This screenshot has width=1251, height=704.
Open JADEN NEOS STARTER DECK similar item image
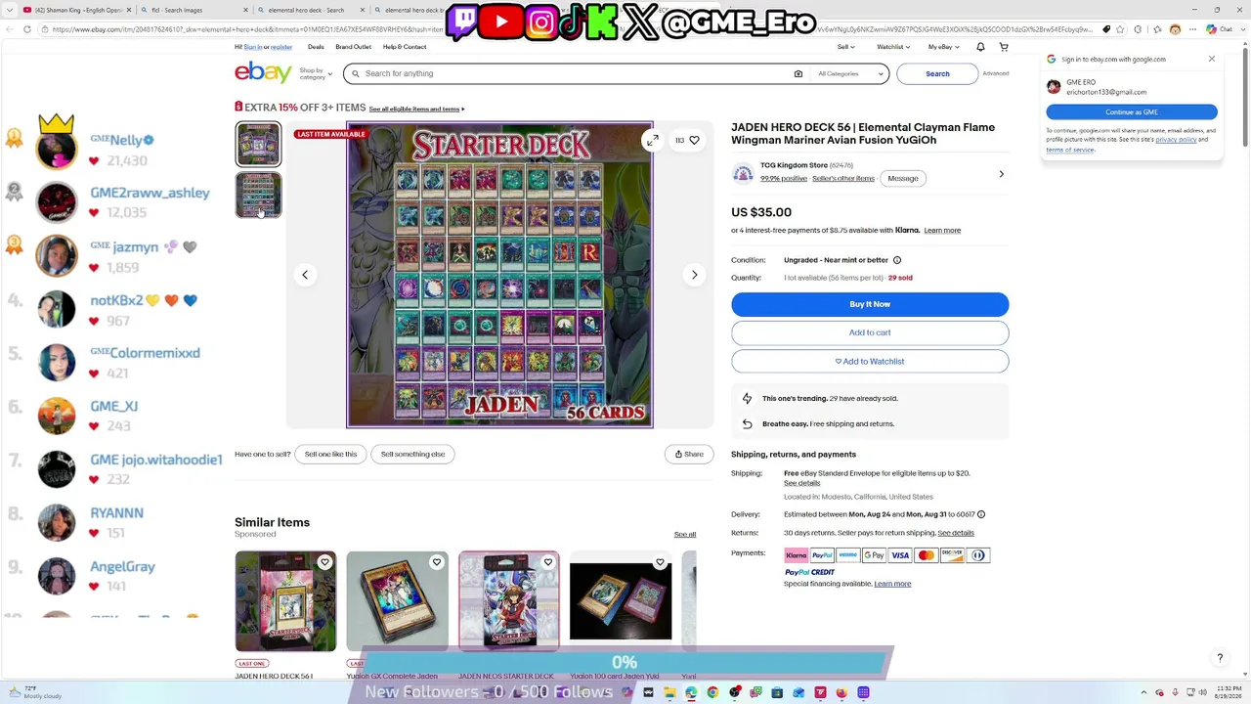pos(509,601)
